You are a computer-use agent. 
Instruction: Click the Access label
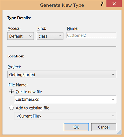(14, 28)
